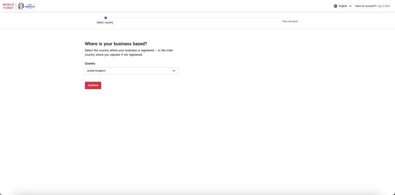395x195 pixels.
Task: Click the progress line between steps
Action: click(198, 18)
